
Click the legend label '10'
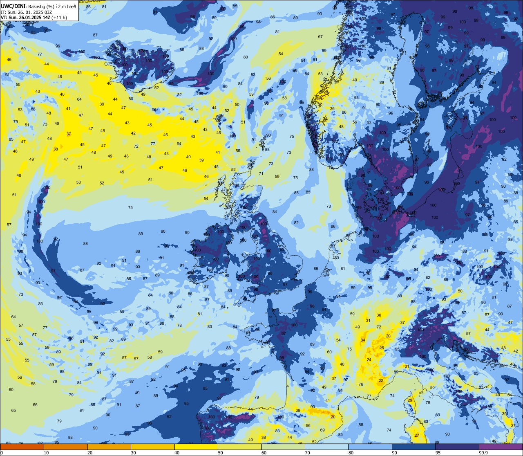[46, 453]
